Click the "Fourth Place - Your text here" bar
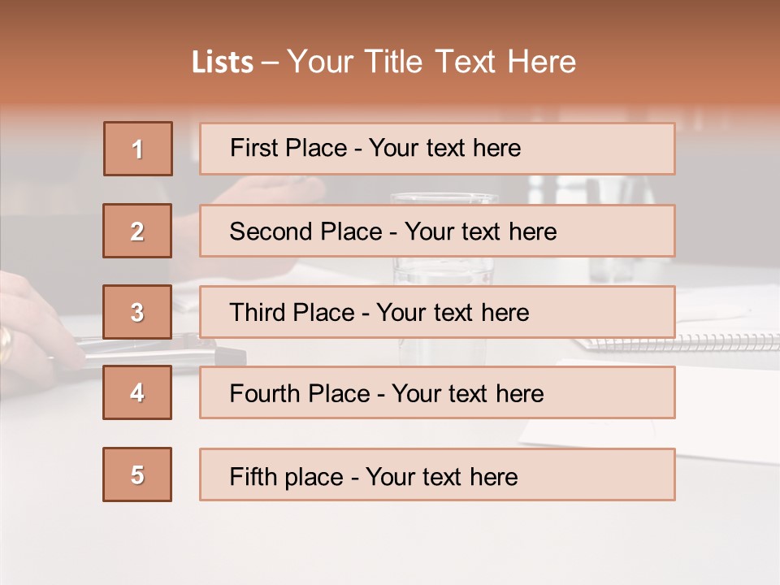Screen dimensions: 780x585 pos(437,392)
